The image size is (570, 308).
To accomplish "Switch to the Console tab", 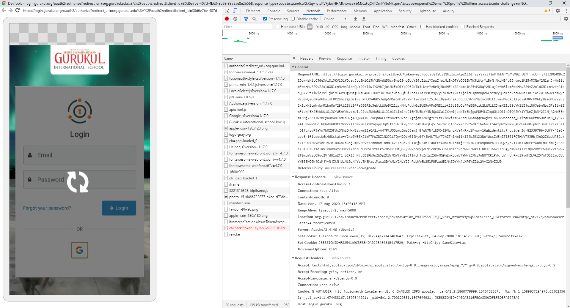I will click(274, 11).
